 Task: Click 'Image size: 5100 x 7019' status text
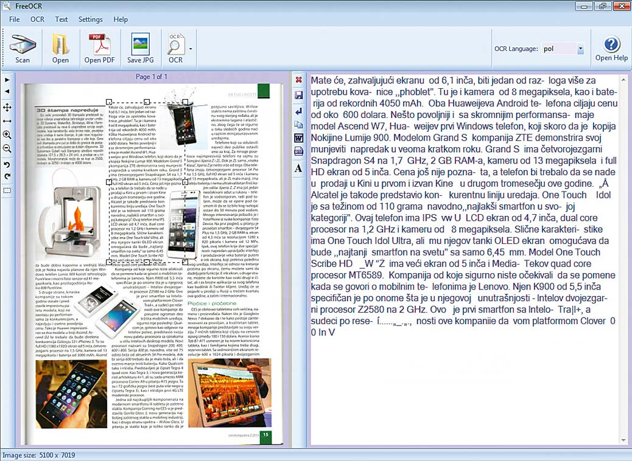39,456
